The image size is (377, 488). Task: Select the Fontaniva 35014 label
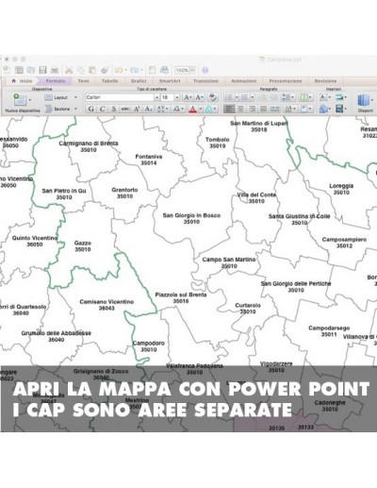(x=149, y=160)
